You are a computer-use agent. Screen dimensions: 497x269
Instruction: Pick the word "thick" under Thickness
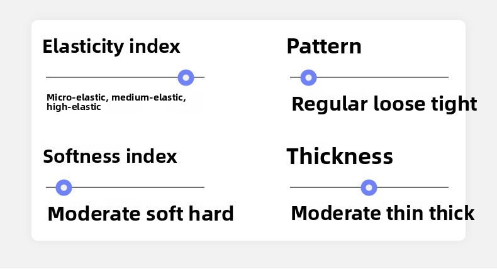coord(451,213)
